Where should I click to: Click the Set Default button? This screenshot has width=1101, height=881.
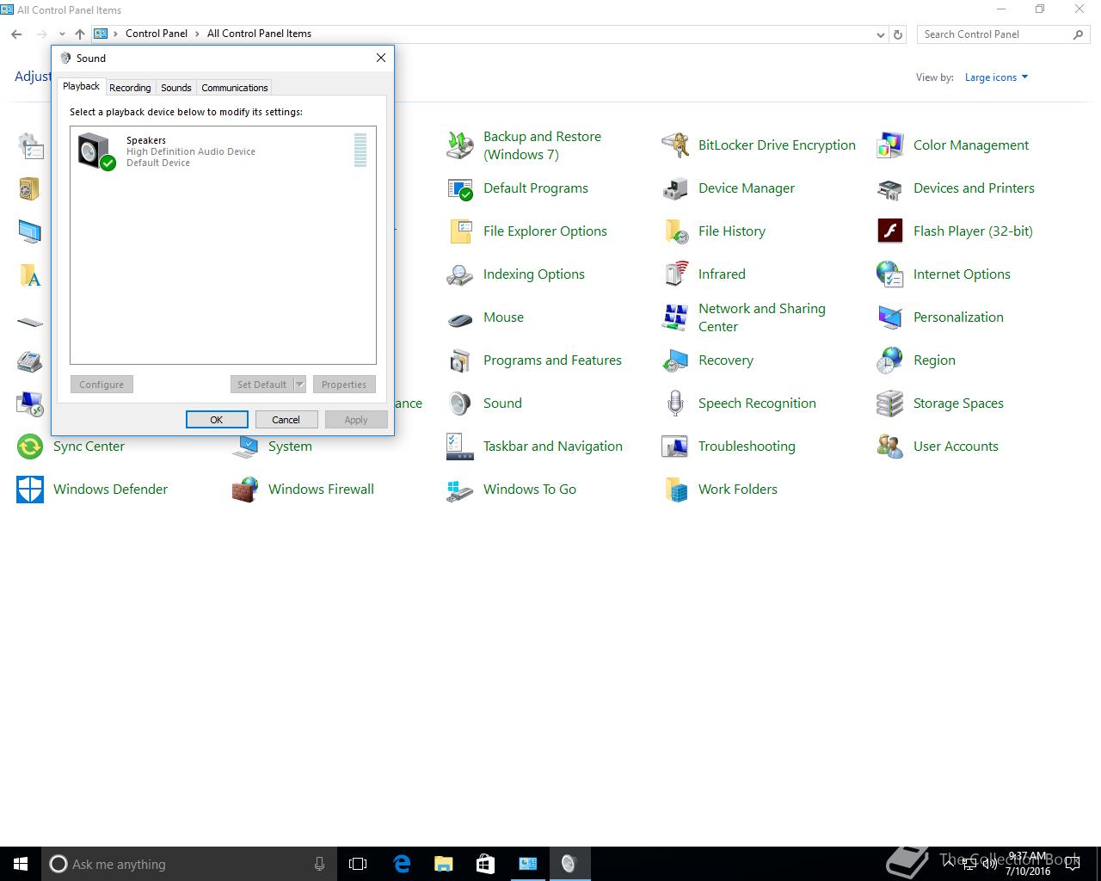[262, 385]
